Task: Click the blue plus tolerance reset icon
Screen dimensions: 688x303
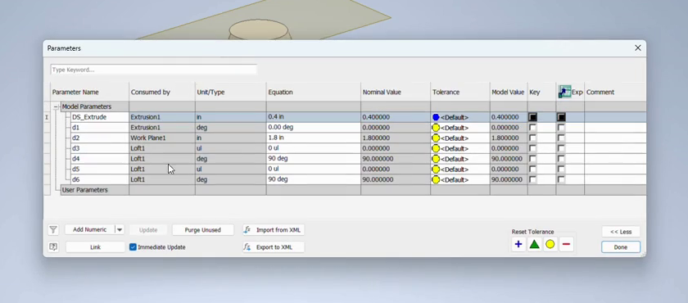Action: [x=518, y=244]
